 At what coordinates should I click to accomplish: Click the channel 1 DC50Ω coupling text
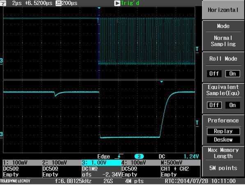[x=11, y=169]
